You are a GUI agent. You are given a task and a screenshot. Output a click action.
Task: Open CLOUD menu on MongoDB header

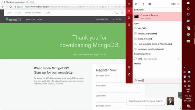point(117,20)
